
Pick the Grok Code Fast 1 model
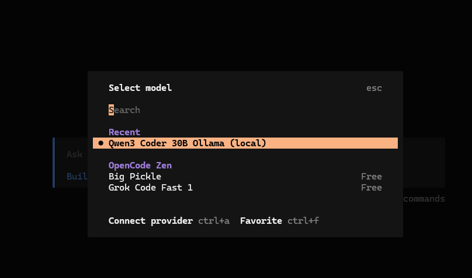click(x=151, y=188)
